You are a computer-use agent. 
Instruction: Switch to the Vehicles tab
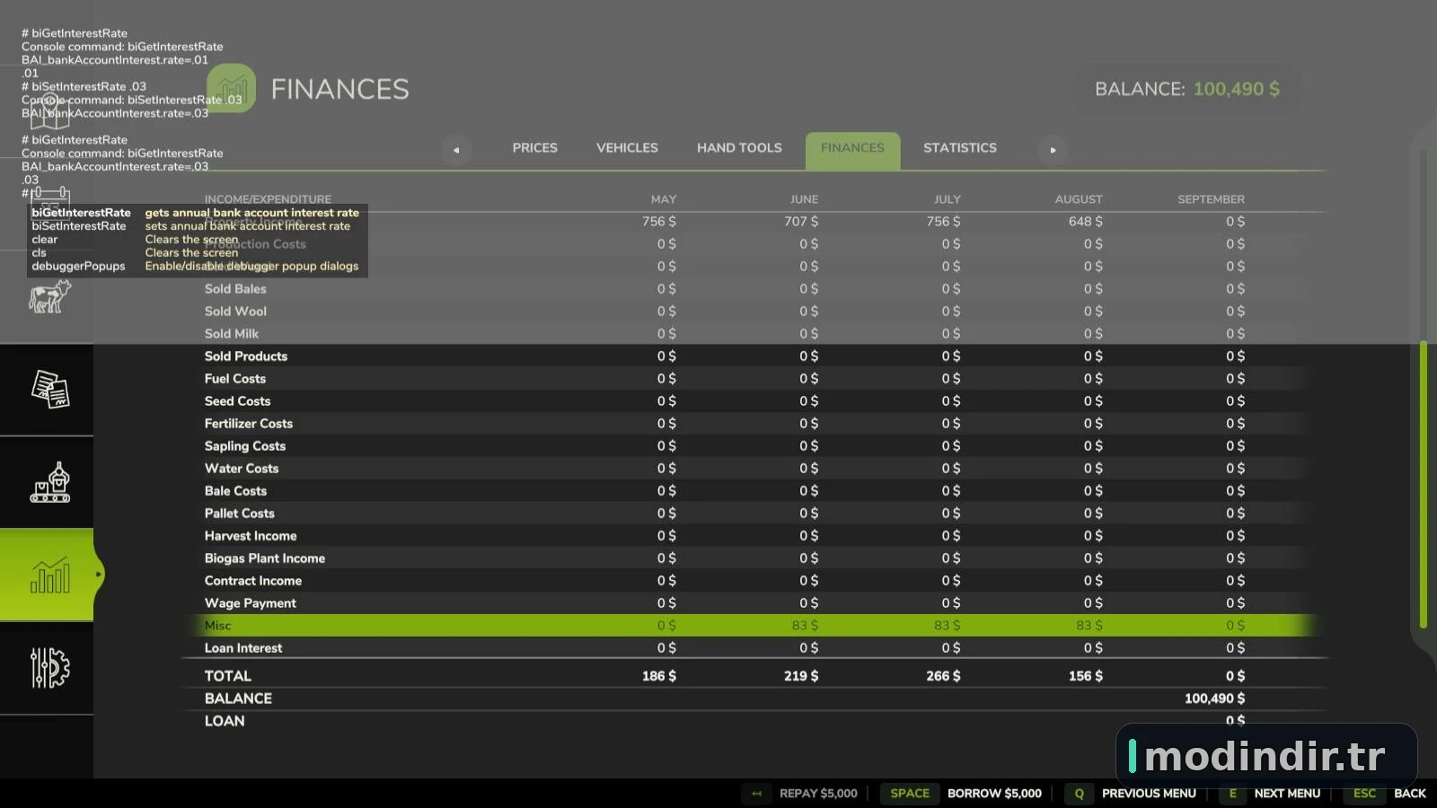tap(627, 148)
